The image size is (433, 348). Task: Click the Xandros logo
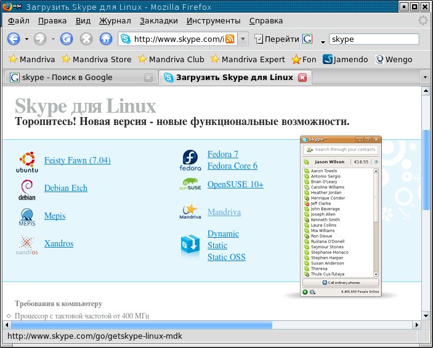[x=26, y=245]
